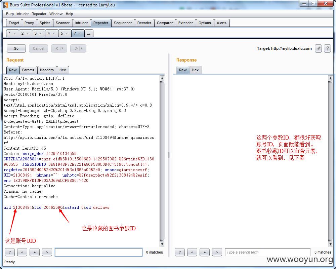Screen dimensions: 336x269
Task: Open the Help menu
Action: (70, 14)
